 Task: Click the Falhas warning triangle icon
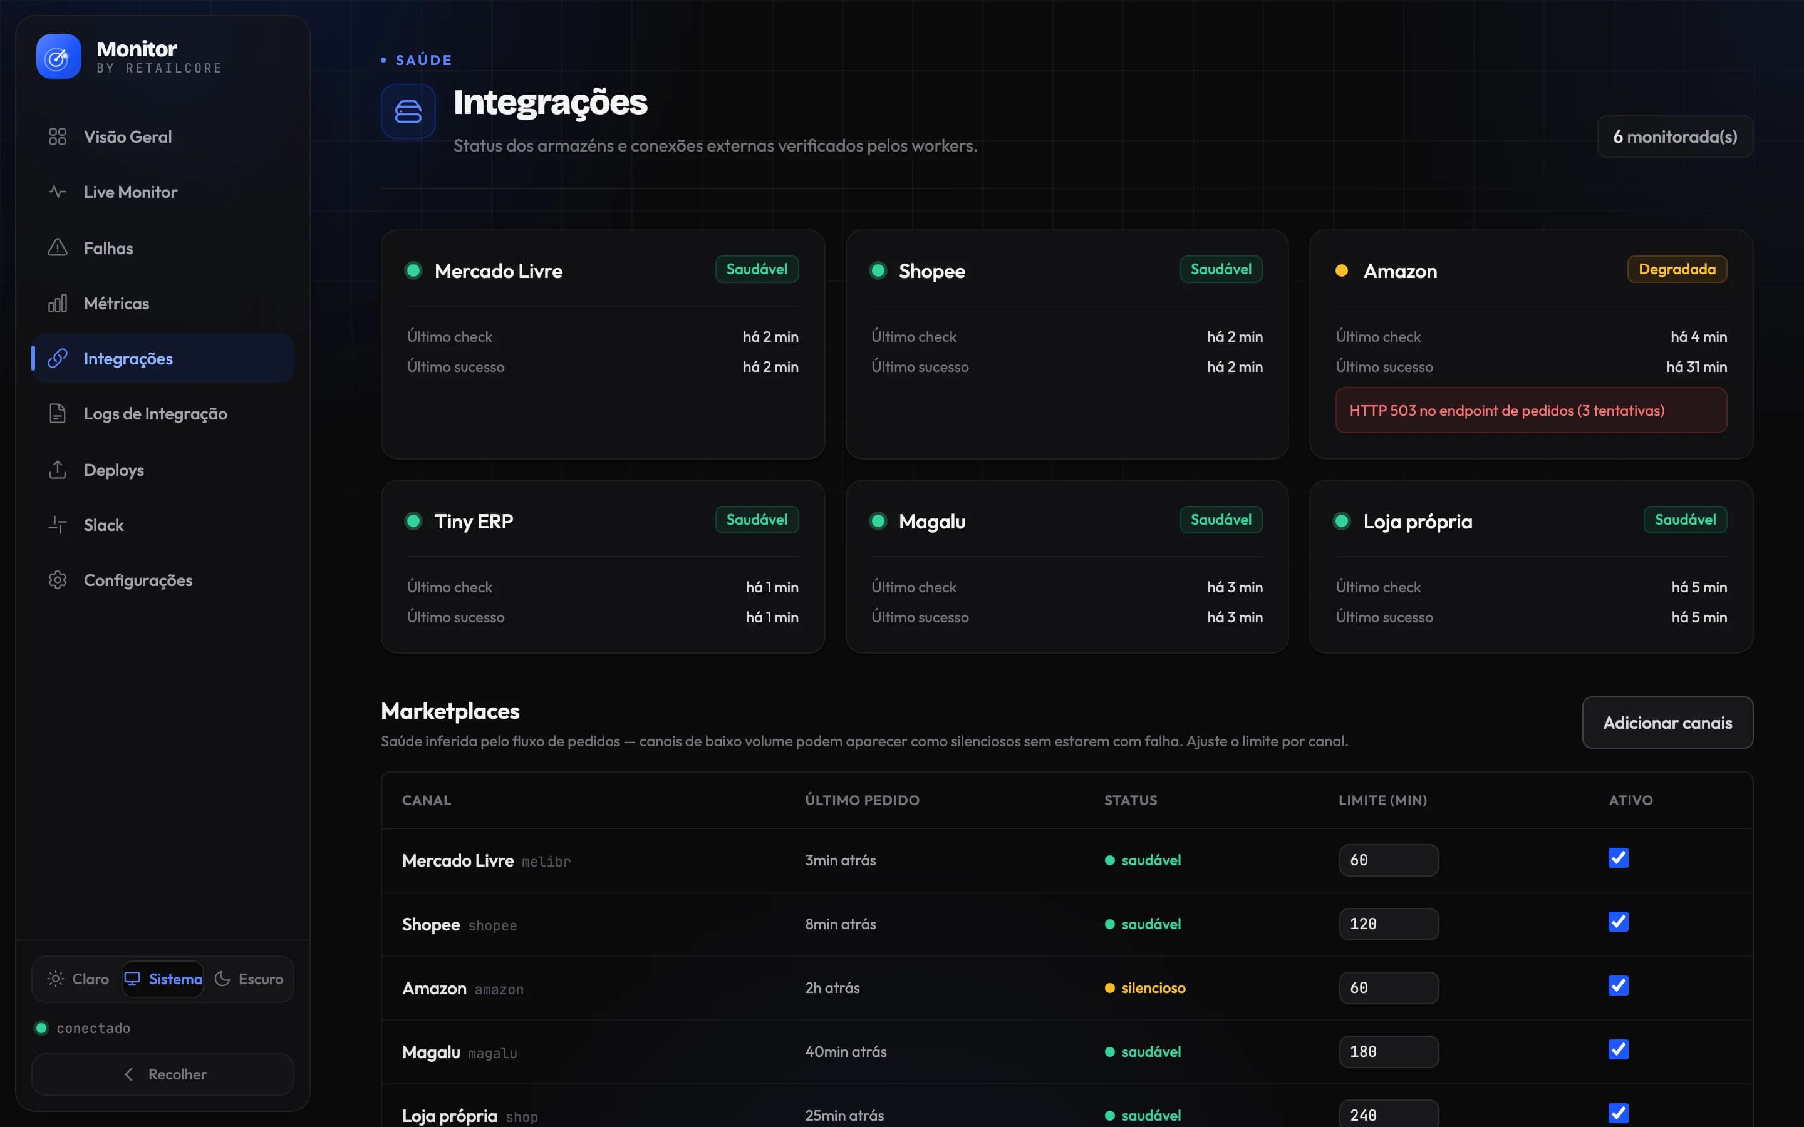58,247
